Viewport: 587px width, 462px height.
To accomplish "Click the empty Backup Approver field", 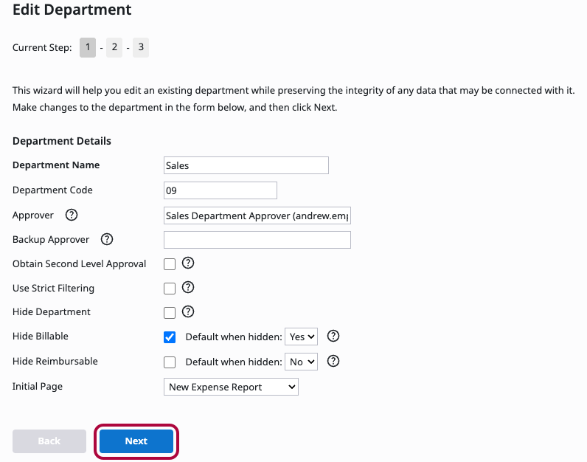I will coord(257,240).
